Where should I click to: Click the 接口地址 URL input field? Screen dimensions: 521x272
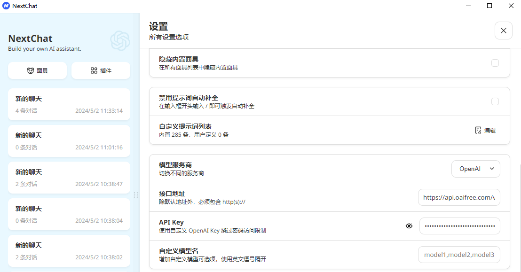click(x=459, y=197)
